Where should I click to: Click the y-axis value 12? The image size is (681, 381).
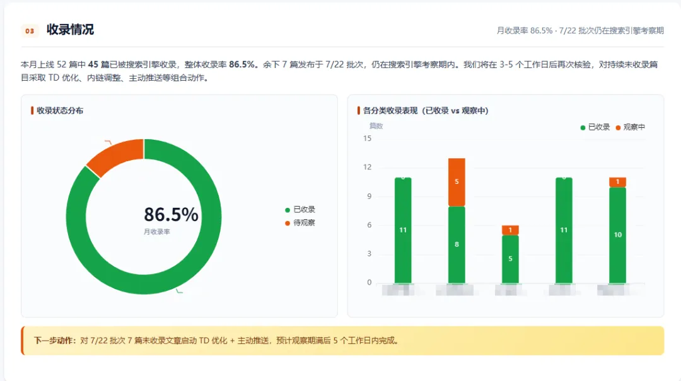[x=368, y=167]
